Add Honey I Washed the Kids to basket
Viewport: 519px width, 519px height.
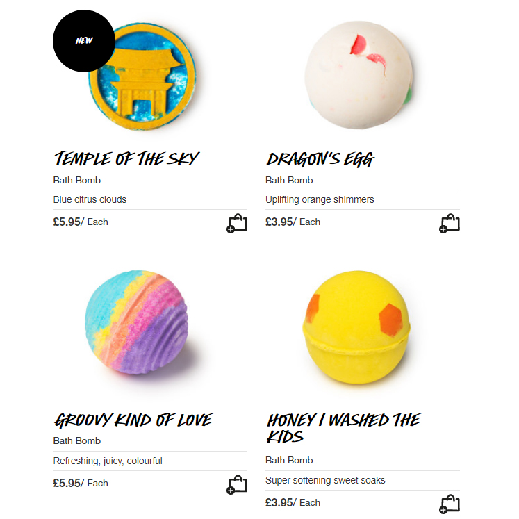tap(449, 504)
